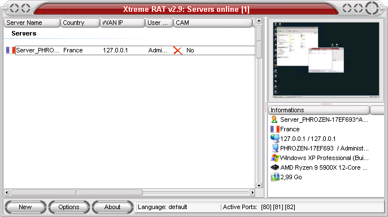Click the User column header
Screen dimensions: 388x217
point(159,23)
